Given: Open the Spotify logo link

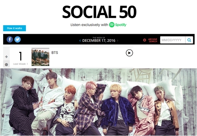Looking at the screenshot, I should pos(118,25).
